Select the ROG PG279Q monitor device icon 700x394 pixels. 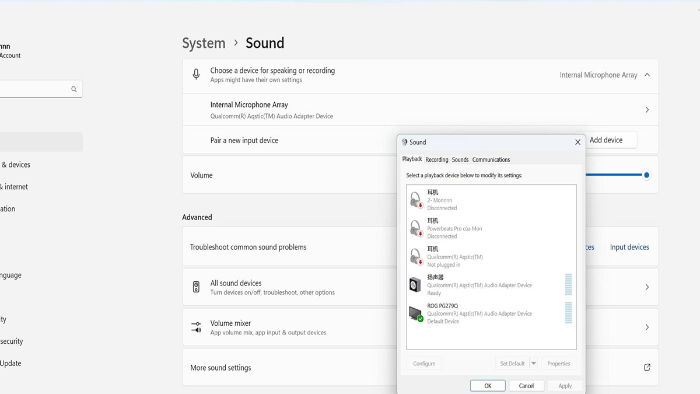[415, 313]
